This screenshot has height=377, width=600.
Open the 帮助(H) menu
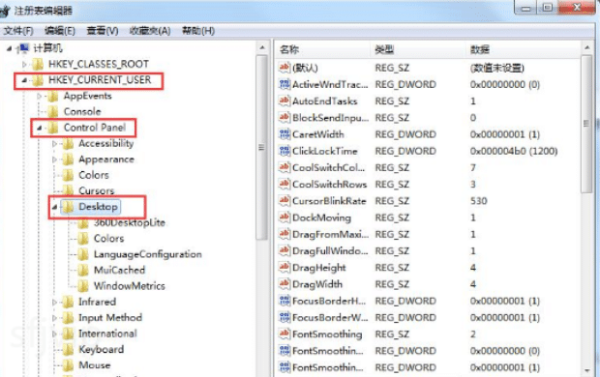[x=197, y=31]
